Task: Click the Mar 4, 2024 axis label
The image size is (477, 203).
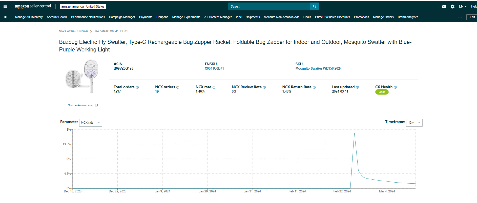Action: click(387, 191)
